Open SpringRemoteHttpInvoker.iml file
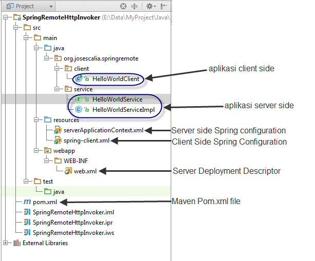The height and width of the screenshot is (261, 315). [73, 212]
